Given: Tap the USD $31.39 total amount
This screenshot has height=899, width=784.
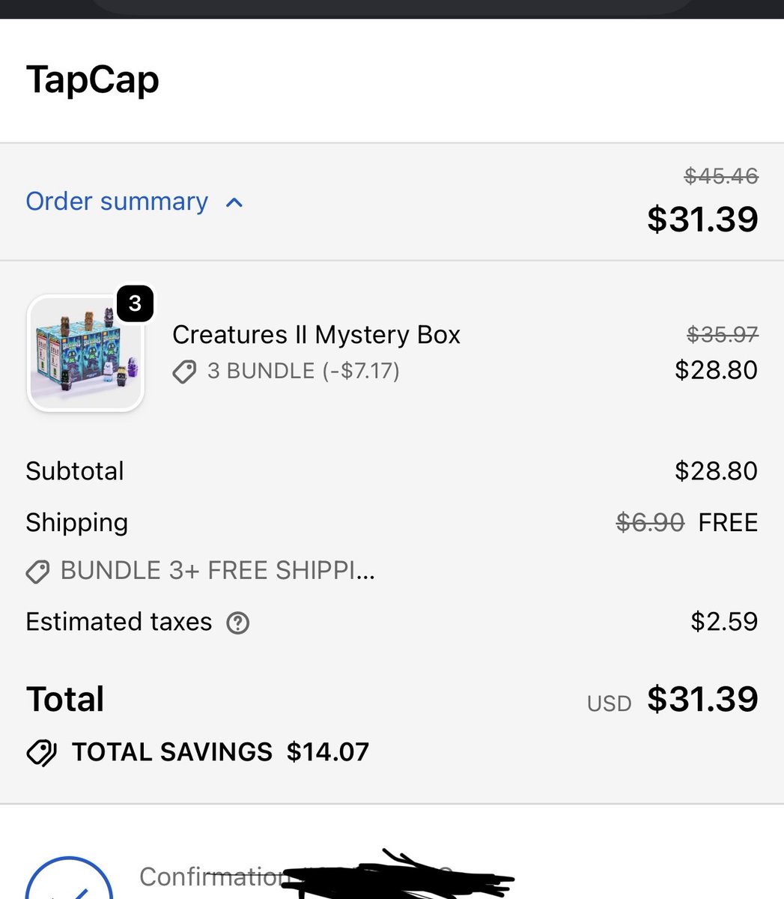Looking at the screenshot, I should (x=672, y=699).
